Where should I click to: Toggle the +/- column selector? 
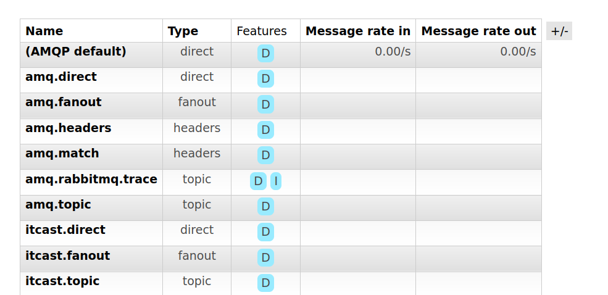[x=559, y=31]
